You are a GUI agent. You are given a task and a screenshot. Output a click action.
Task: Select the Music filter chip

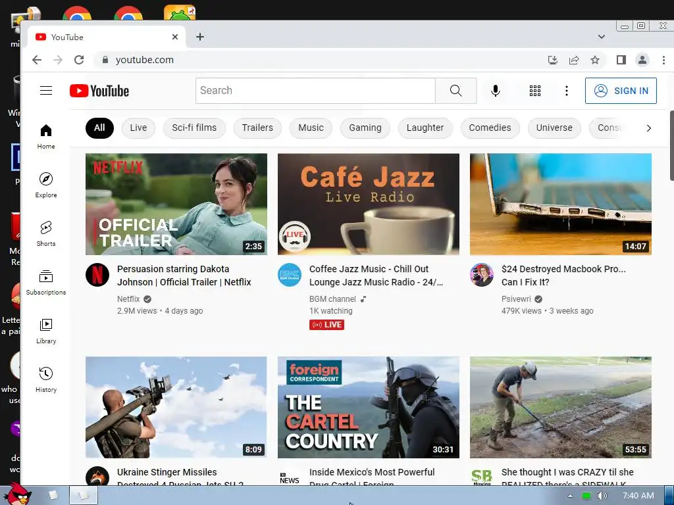[311, 128]
